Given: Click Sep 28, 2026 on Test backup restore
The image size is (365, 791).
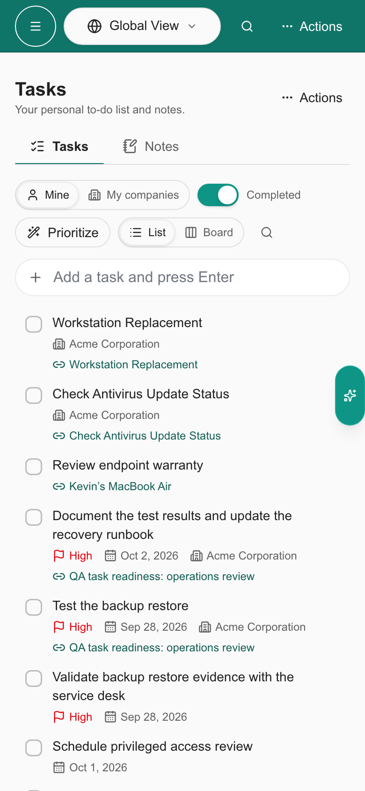Looking at the screenshot, I should coord(146,627).
